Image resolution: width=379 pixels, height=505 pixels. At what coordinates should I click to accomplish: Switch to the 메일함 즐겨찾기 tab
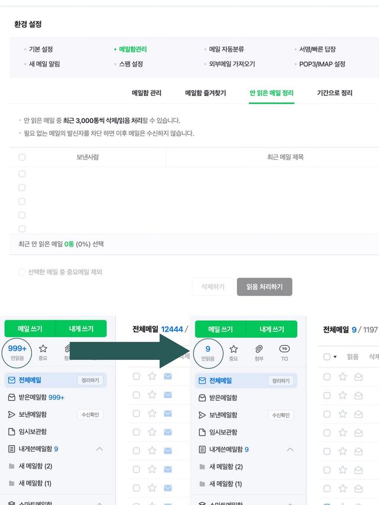[x=205, y=93]
